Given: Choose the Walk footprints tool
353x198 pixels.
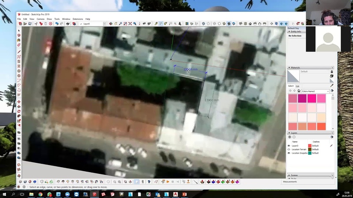Looking at the screenshot, I should coord(149,24).
